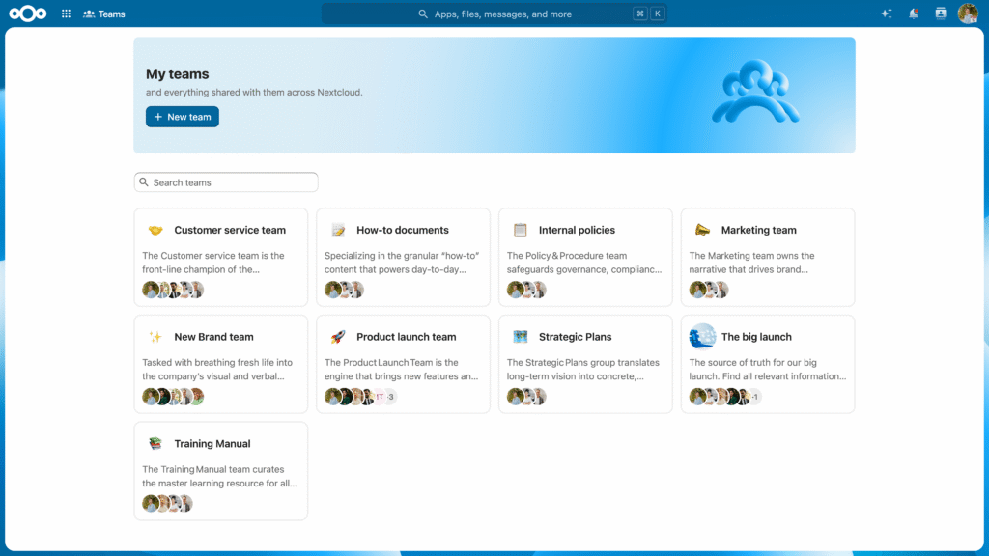Click the Strategic Plans description text
989x556 pixels.
click(x=582, y=370)
